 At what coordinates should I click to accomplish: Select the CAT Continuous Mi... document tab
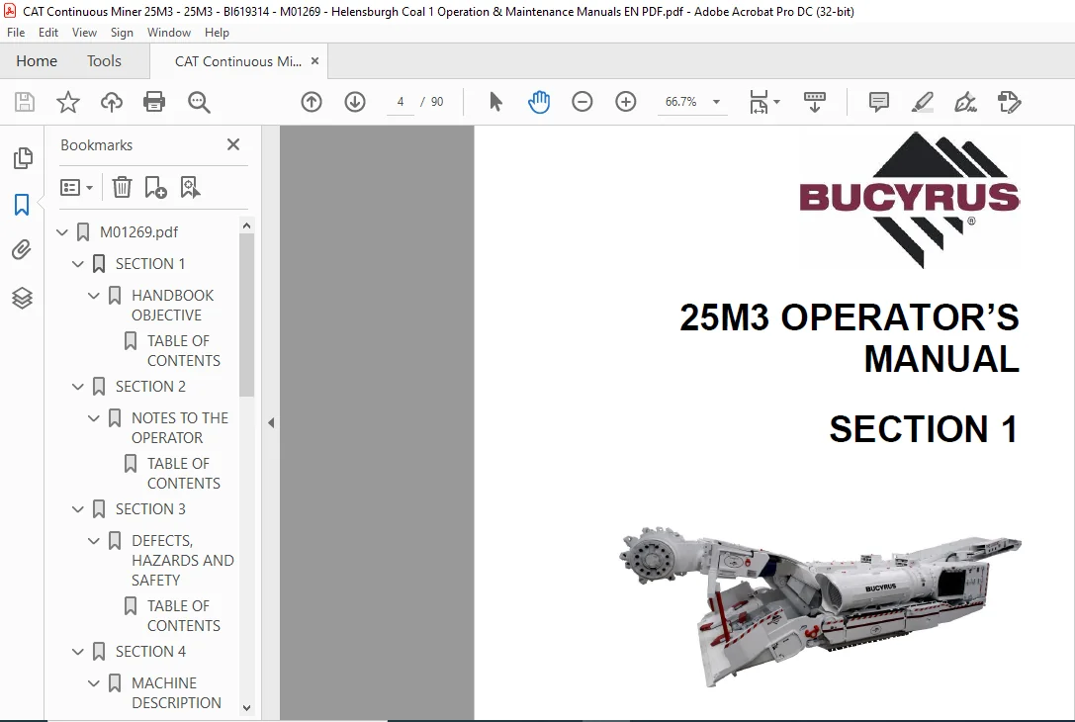[x=238, y=61]
